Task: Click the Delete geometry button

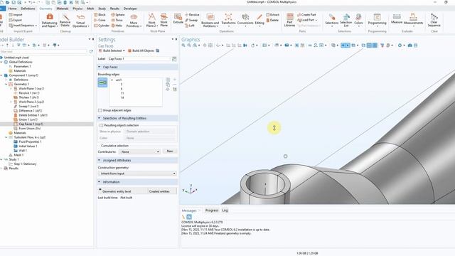Action: coord(272,21)
